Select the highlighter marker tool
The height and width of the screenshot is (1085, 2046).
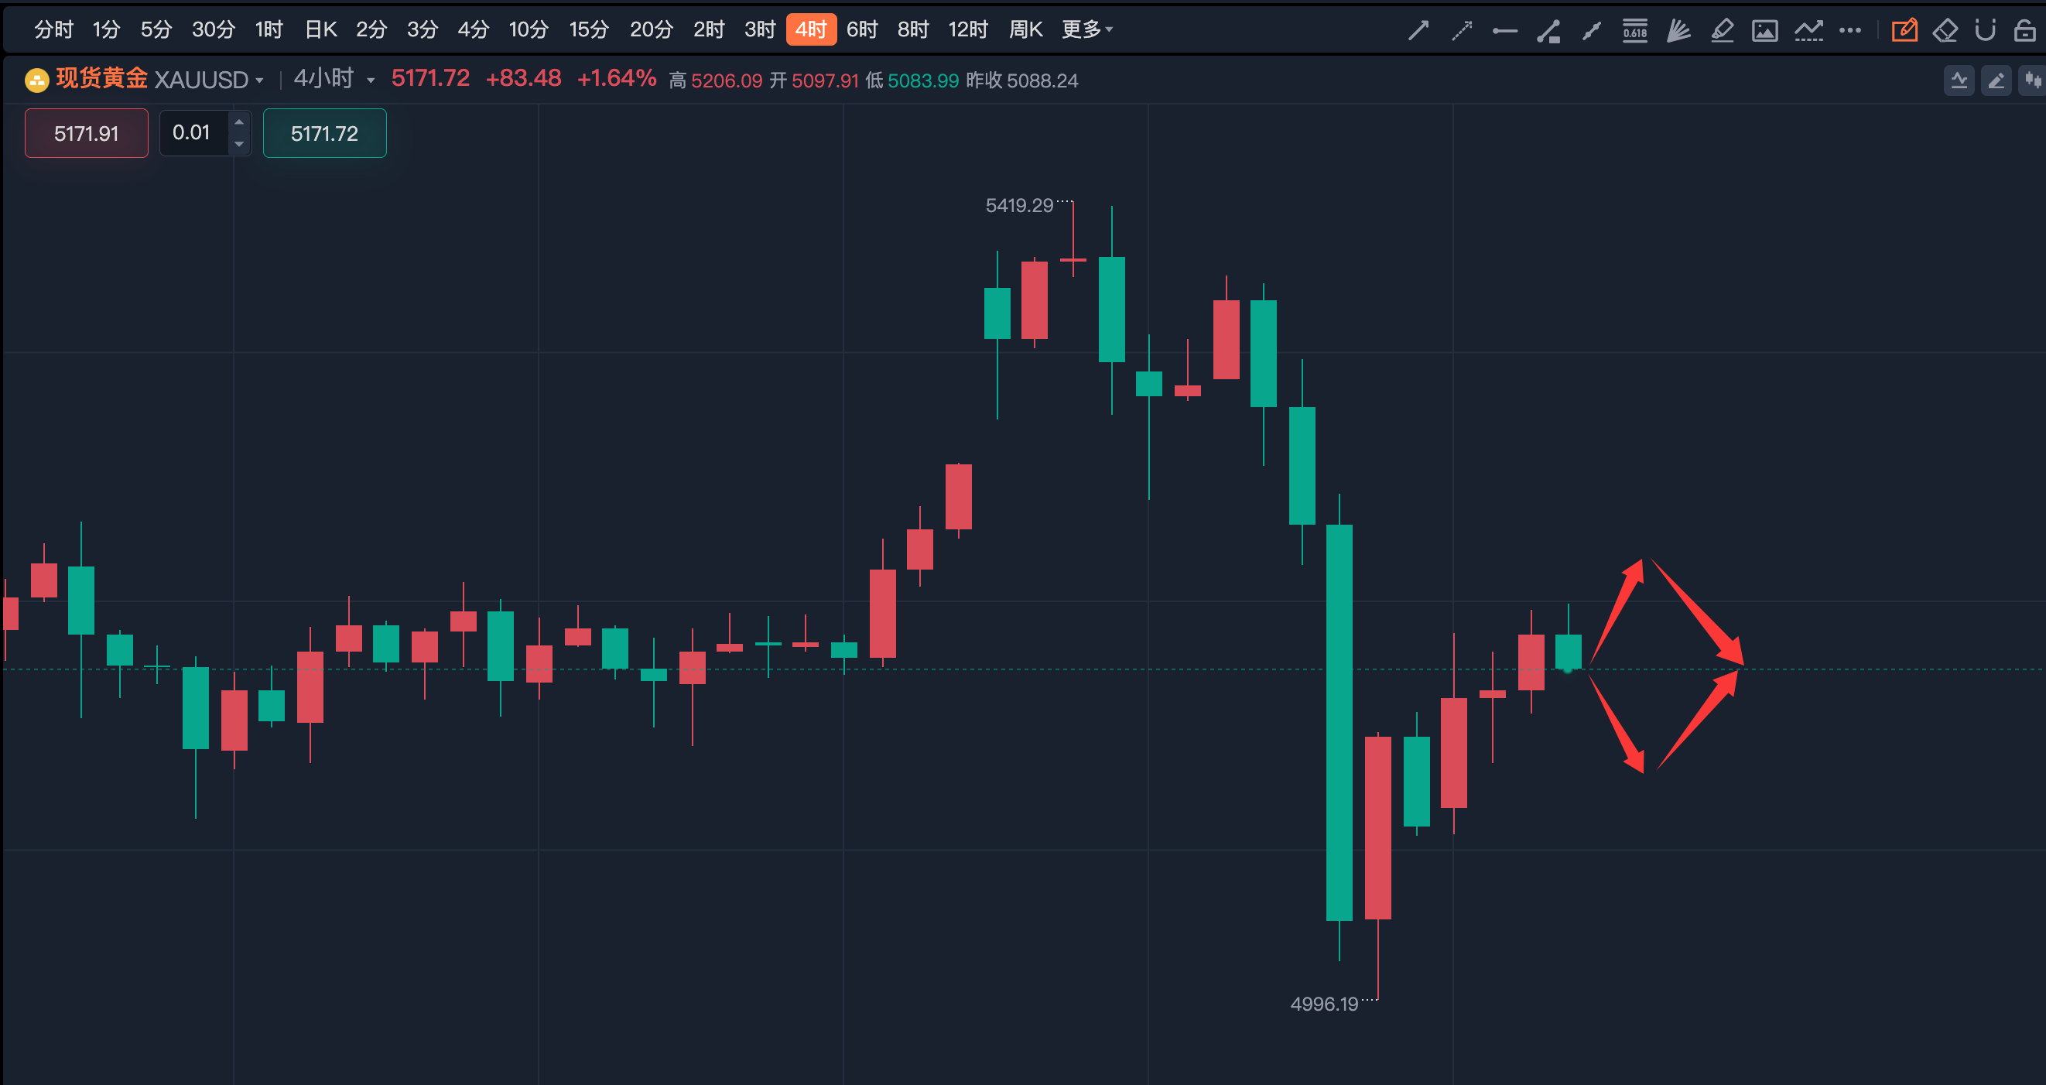click(1721, 30)
